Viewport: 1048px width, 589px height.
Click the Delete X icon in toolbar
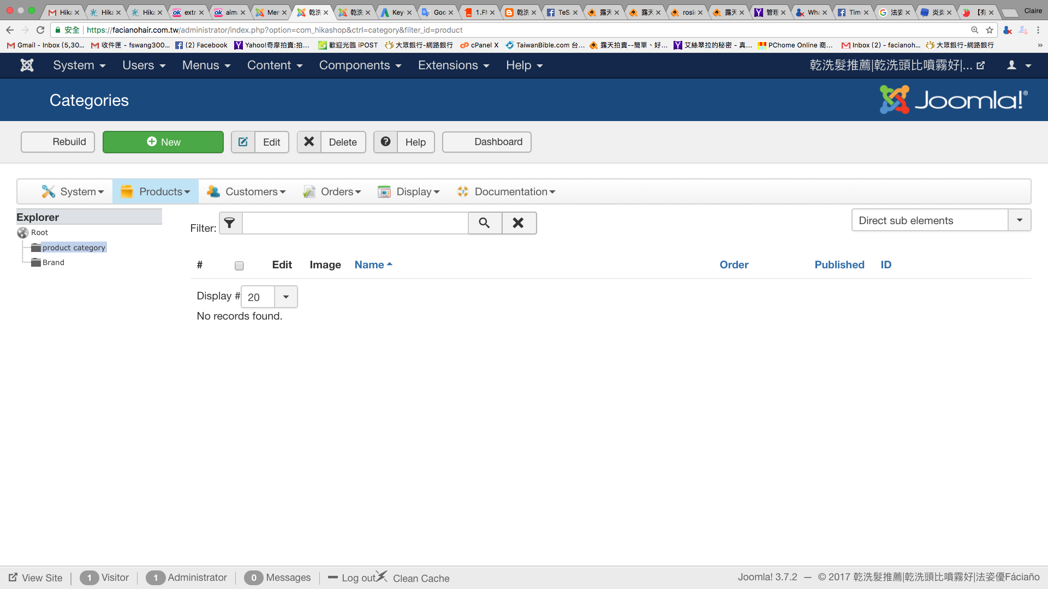[309, 142]
